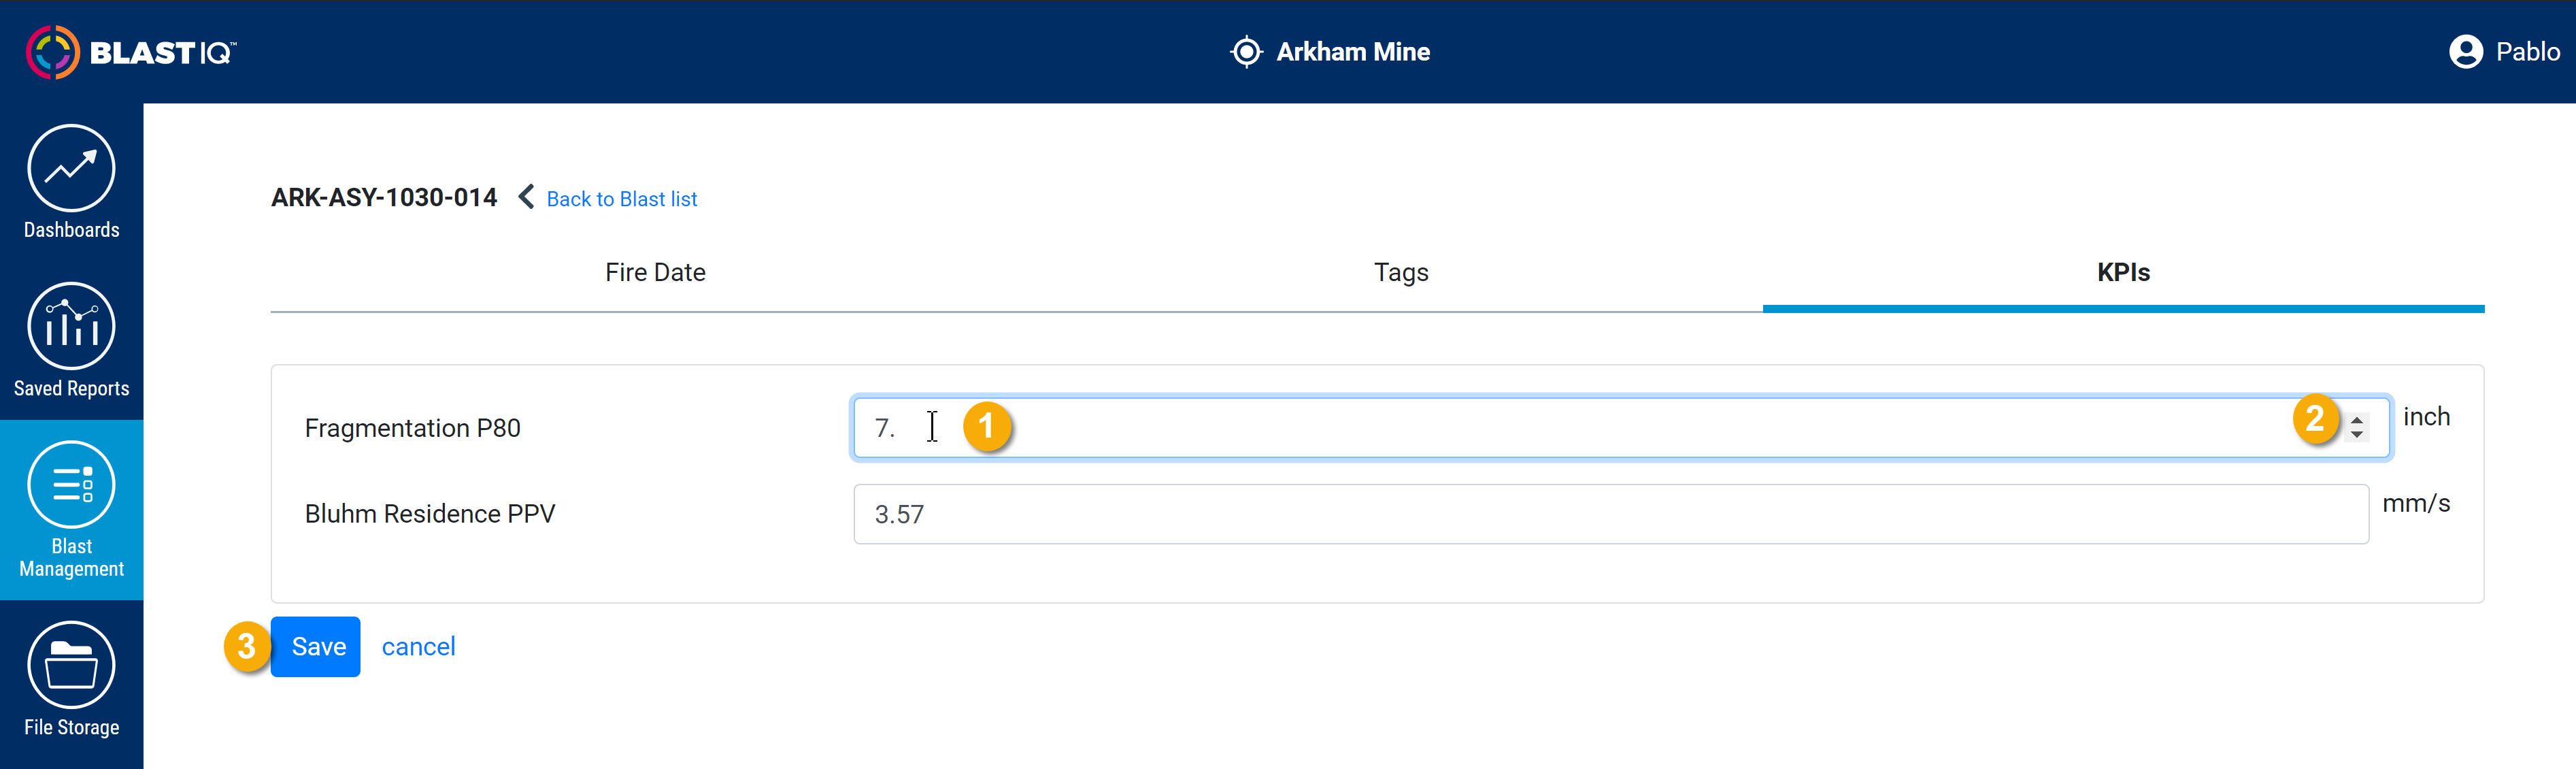Viewport: 2576px width, 769px height.
Task: Click the back chevron next to ARK-ASY-1030-014
Action: click(526, 197)
